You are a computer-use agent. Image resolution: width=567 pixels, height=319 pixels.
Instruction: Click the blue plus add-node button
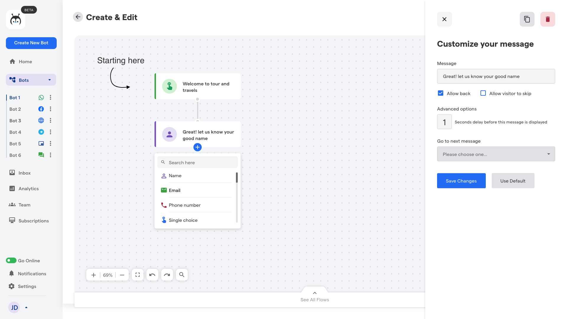(x=198, y=147)
